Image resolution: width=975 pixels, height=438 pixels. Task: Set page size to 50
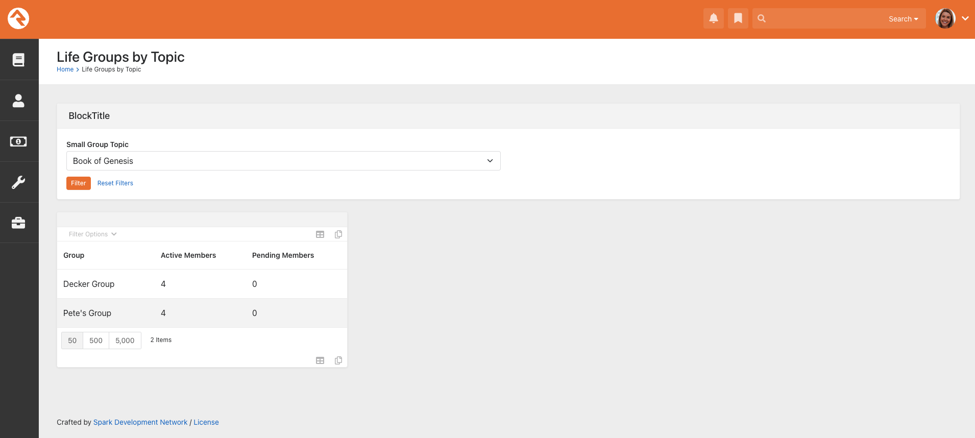click(x=72, y=340)
